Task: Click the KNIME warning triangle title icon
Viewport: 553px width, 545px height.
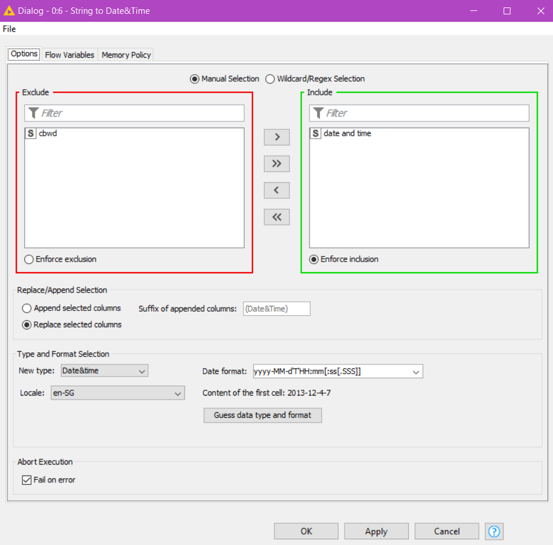Action: pos(9,11)
